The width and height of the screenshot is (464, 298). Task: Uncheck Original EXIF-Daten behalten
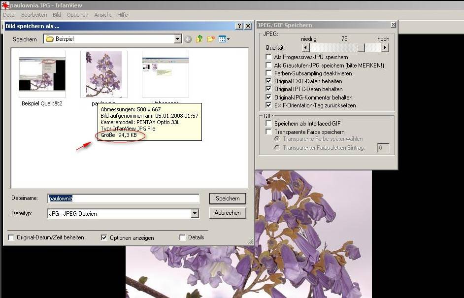point(268,81)
